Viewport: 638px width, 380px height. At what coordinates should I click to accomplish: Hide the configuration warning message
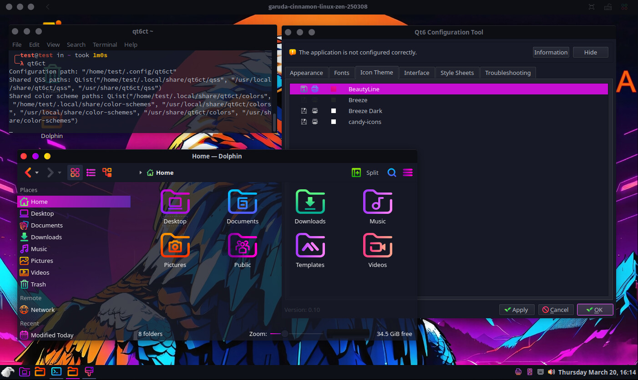[590, 52]
